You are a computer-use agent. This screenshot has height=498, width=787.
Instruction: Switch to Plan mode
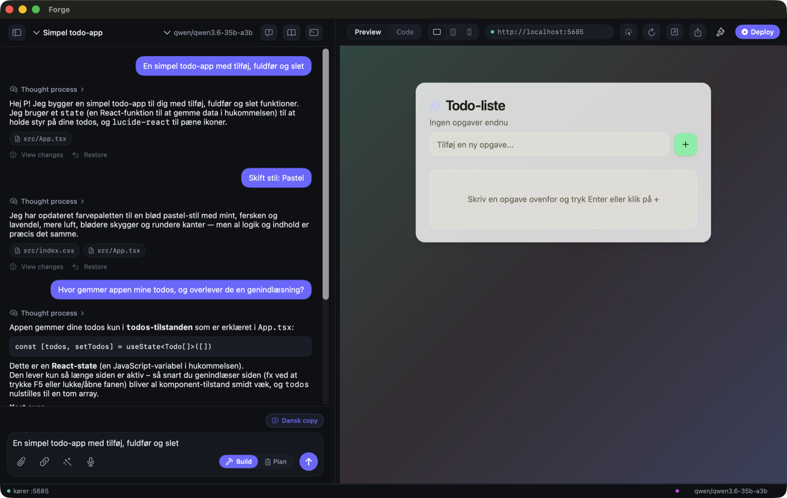point(276,462)
